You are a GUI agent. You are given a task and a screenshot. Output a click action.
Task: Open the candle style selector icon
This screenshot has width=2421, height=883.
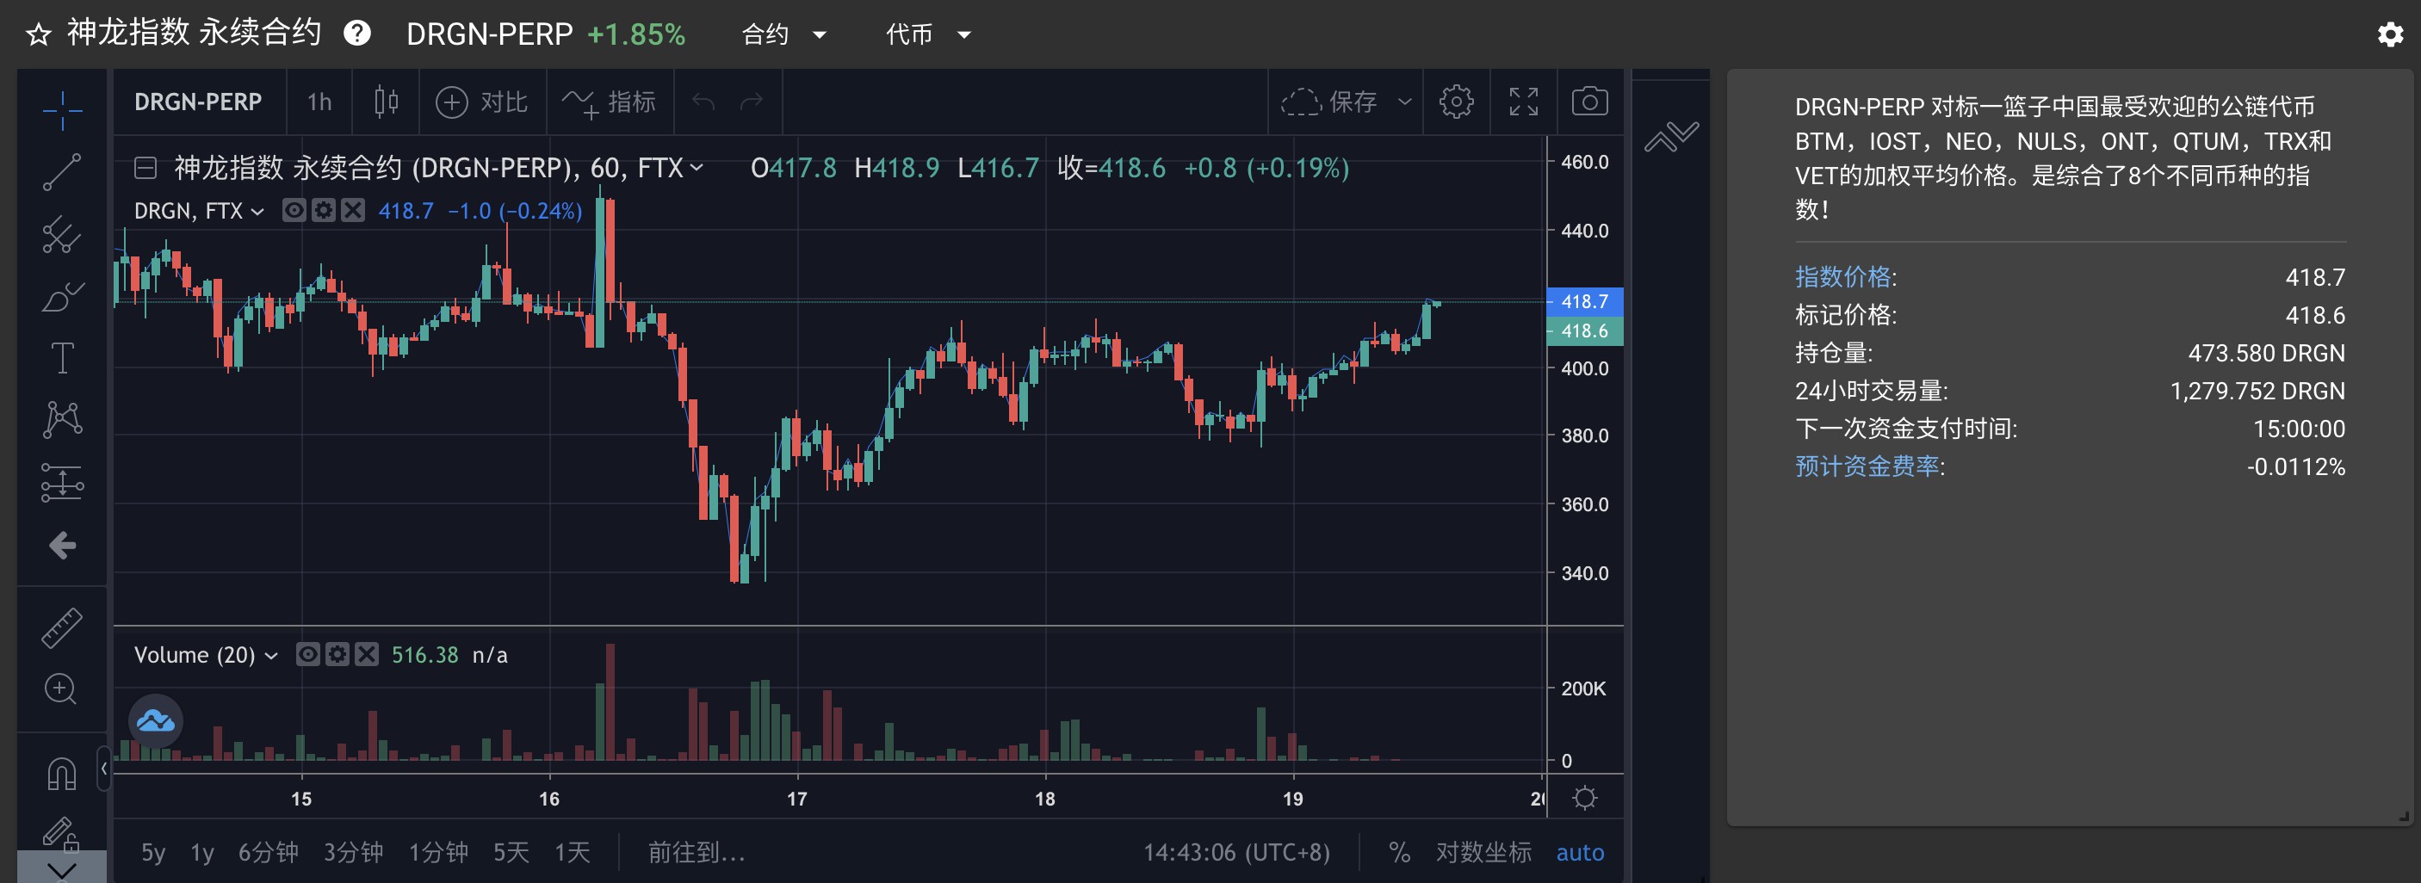pos(387,102)
